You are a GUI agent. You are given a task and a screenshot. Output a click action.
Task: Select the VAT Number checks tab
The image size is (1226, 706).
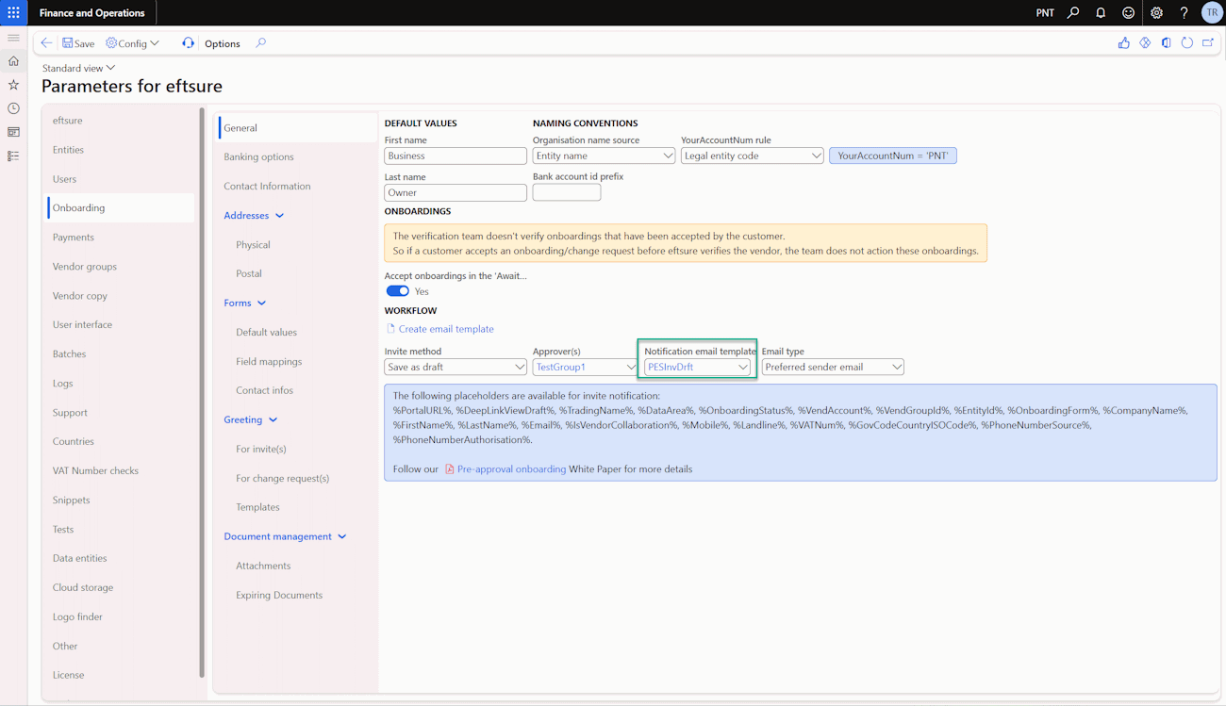(120, 471)
